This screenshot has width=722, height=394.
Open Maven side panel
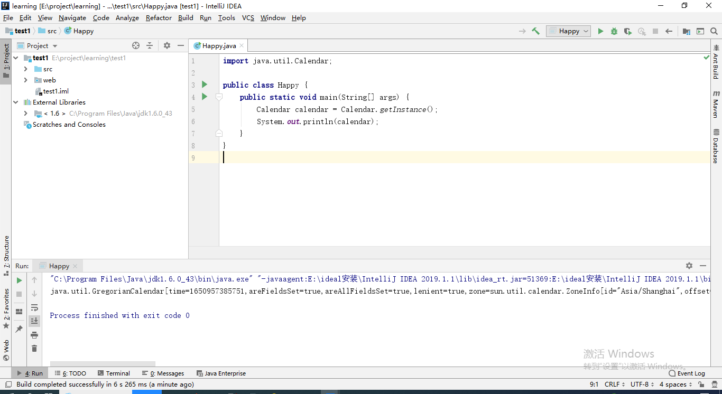click(x=716, y=105)
